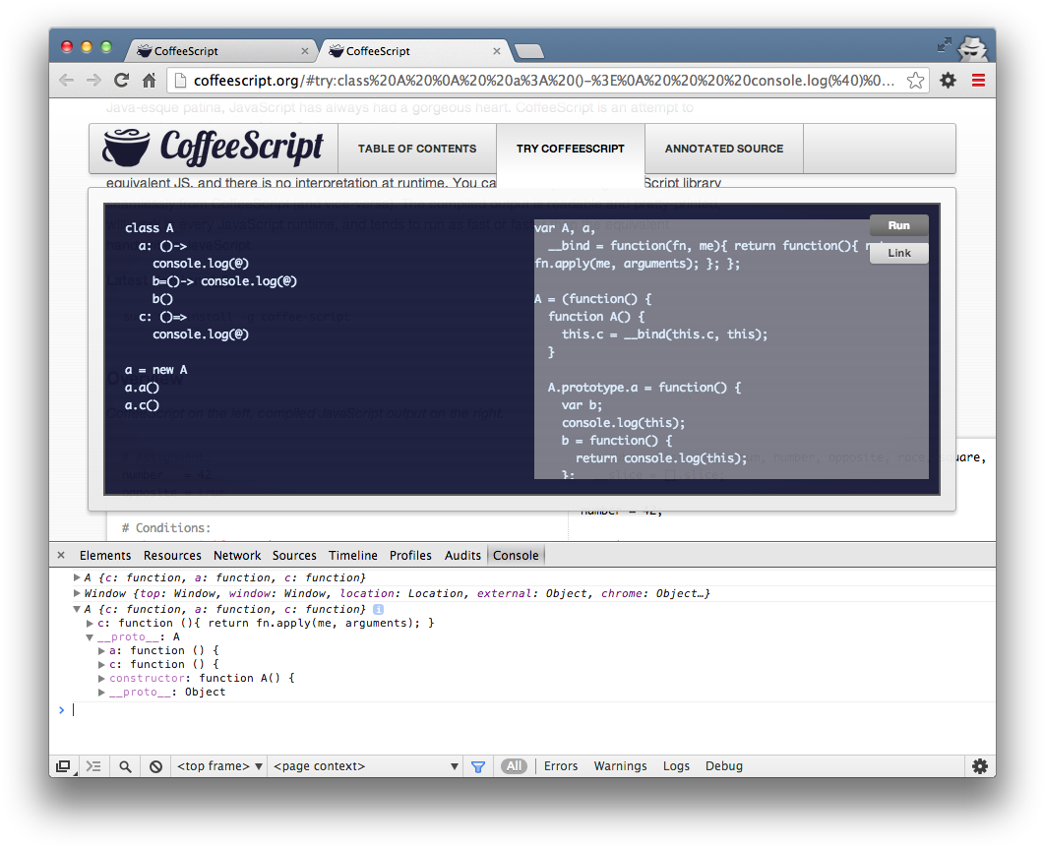Open DevTools search with magnifier icon
Image resolution: width=1044 pixels, height=847 pixels.
125,766
